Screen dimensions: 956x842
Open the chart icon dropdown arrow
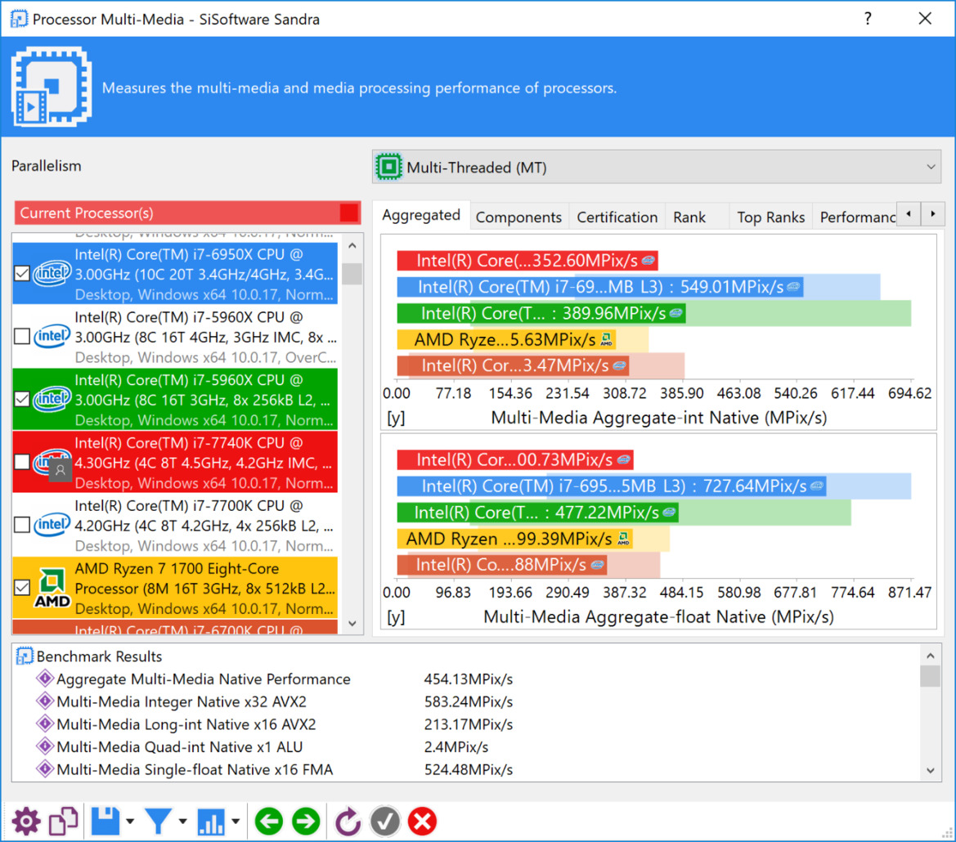point(236,822)
